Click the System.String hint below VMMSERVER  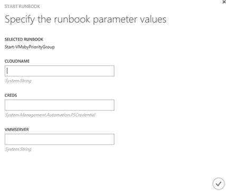18,149
